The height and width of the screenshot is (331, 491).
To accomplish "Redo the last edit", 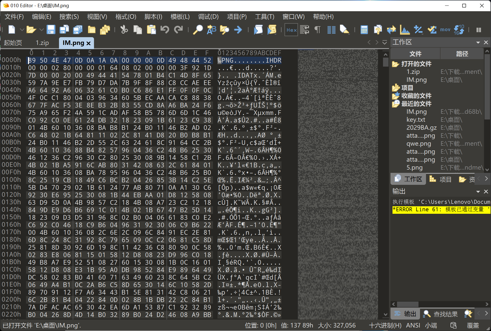I will 178,30.
